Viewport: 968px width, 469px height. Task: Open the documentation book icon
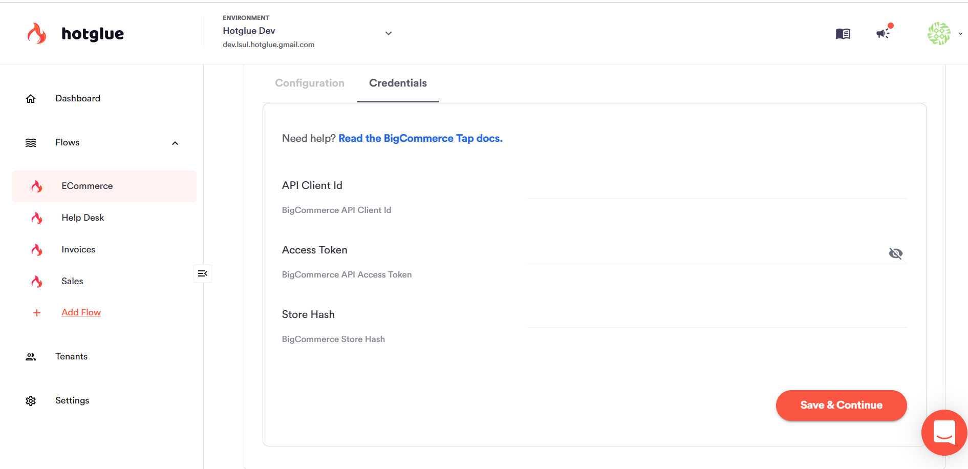pyautogui.click(x=843, y=34)
